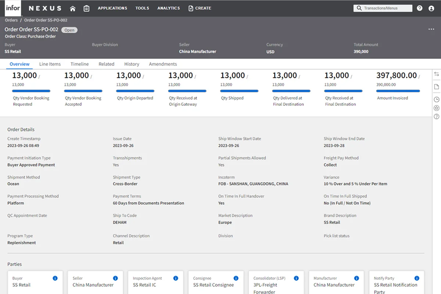This screenshot has height=294, width=441.
Task: Show info for Consignee party card
Action: (236, 278)
